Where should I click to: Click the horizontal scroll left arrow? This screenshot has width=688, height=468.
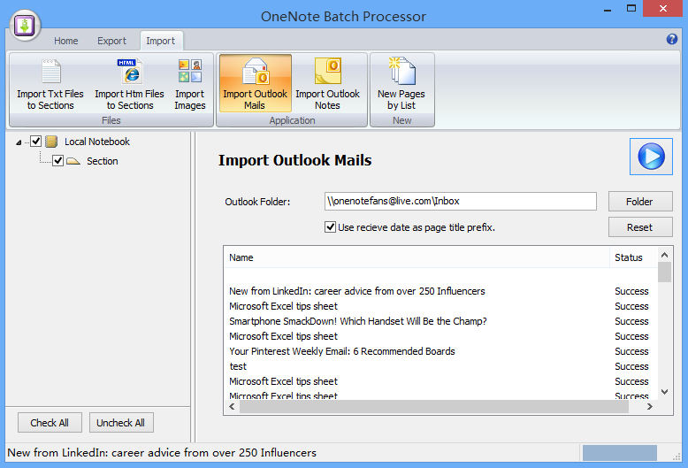click(232, 407)
